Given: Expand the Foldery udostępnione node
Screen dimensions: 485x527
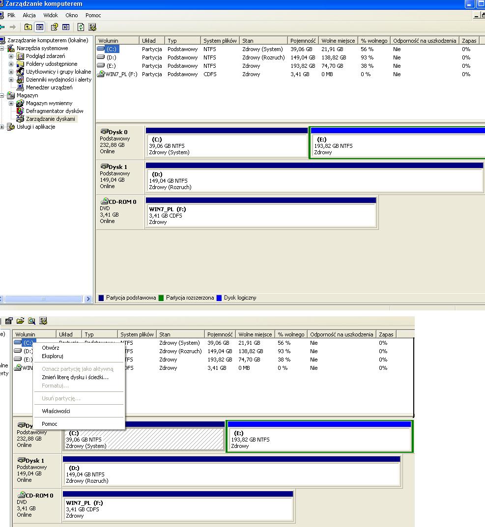Looking at the screenshot, I should [11, 64].
